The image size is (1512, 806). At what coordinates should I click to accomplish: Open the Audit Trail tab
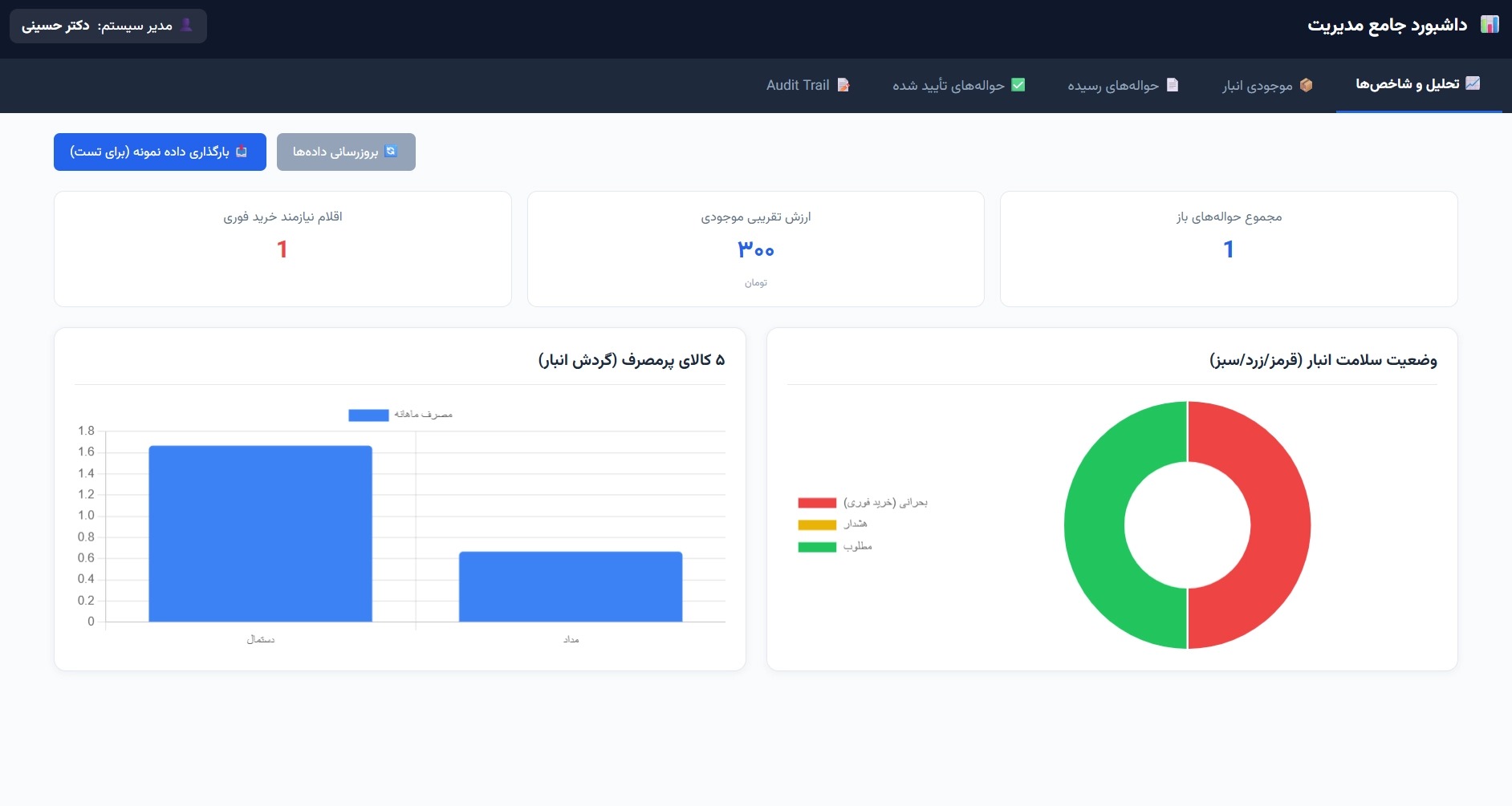(808, 85)
